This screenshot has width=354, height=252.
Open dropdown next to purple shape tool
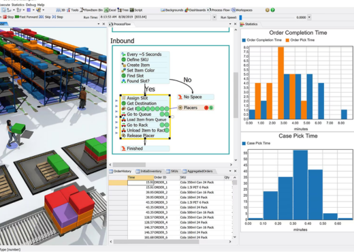pos(33,10)
